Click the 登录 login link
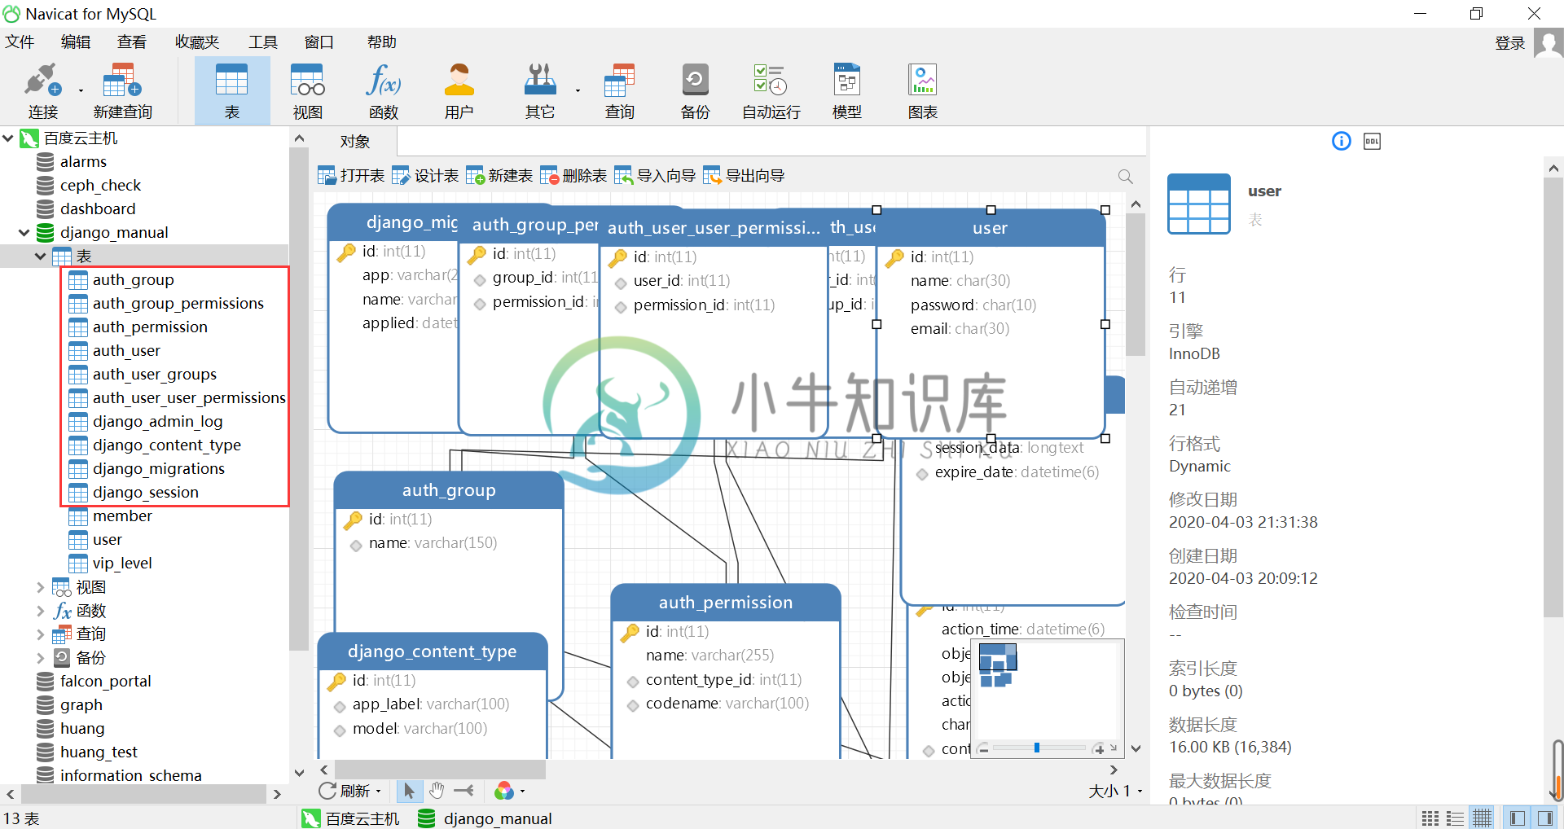 (1510, 43)
